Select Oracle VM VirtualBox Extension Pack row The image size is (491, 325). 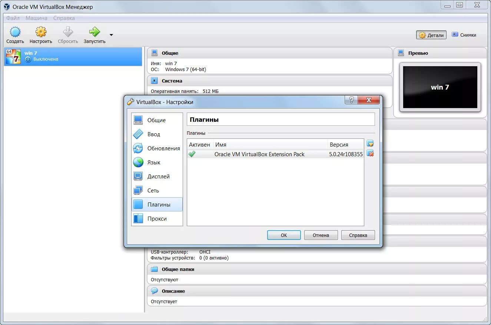pyautogui.click(x=275, y=154)
